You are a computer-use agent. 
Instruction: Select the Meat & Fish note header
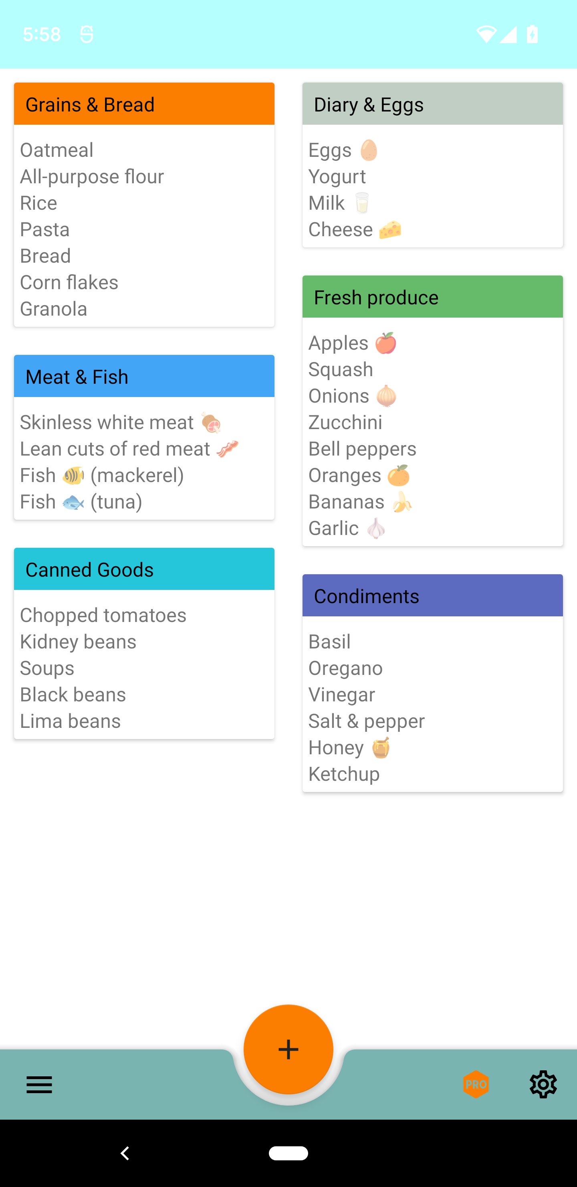[x=144, y=377]
